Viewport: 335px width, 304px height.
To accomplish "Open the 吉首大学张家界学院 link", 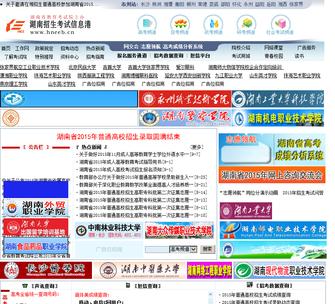I will [149, 67].
